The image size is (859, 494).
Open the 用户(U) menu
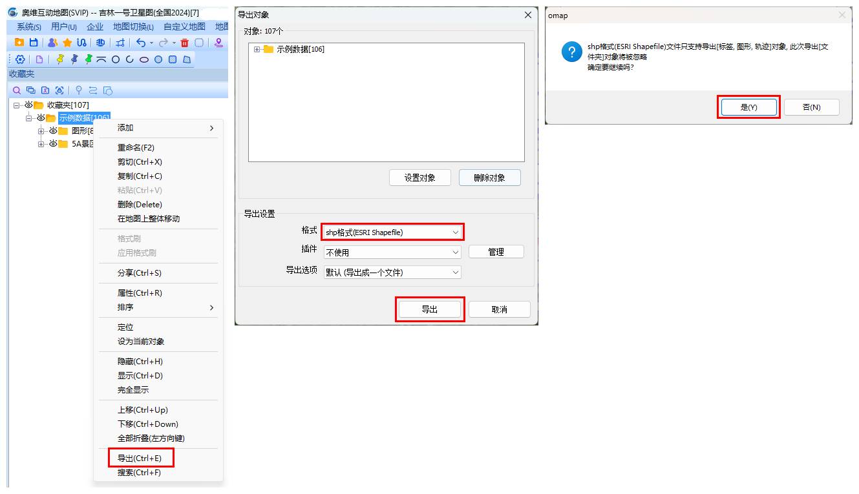click(x=64, y=26)
